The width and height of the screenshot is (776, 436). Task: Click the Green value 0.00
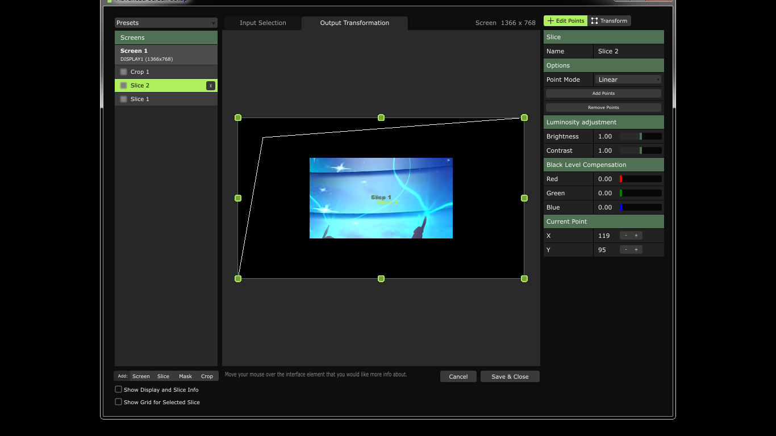point(606,193)
